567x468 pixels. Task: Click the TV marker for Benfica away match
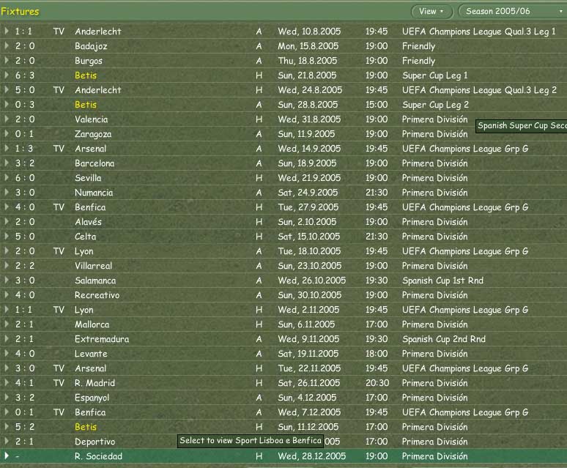pos(59,412)
